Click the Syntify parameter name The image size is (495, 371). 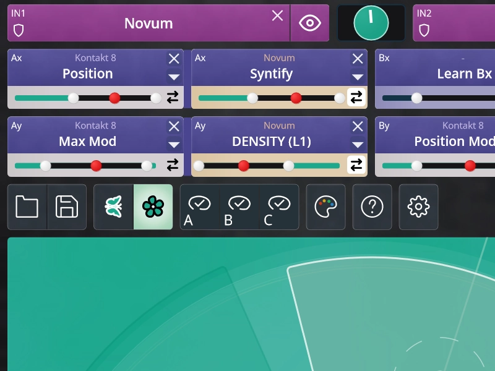(271, 74)
